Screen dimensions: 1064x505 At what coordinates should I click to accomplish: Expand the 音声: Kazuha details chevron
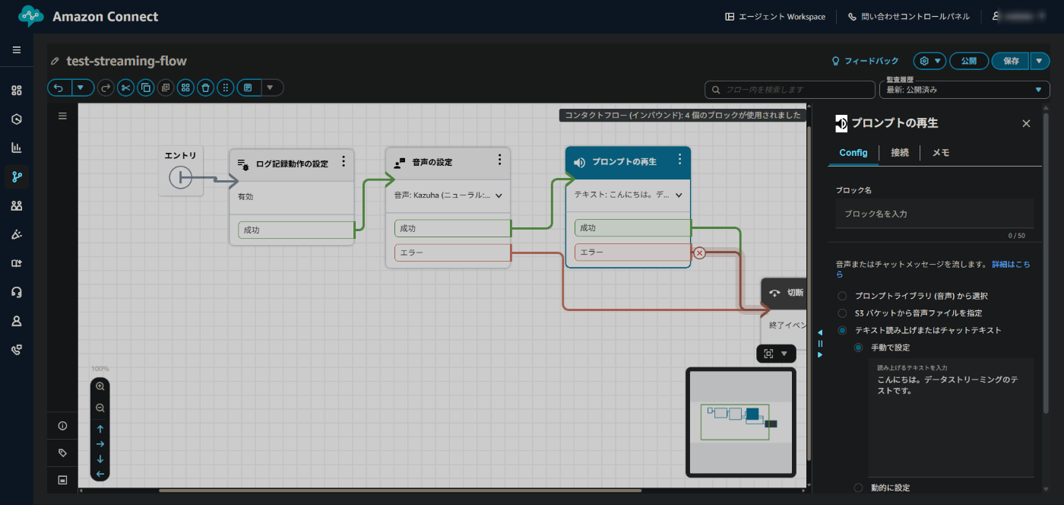499,195
